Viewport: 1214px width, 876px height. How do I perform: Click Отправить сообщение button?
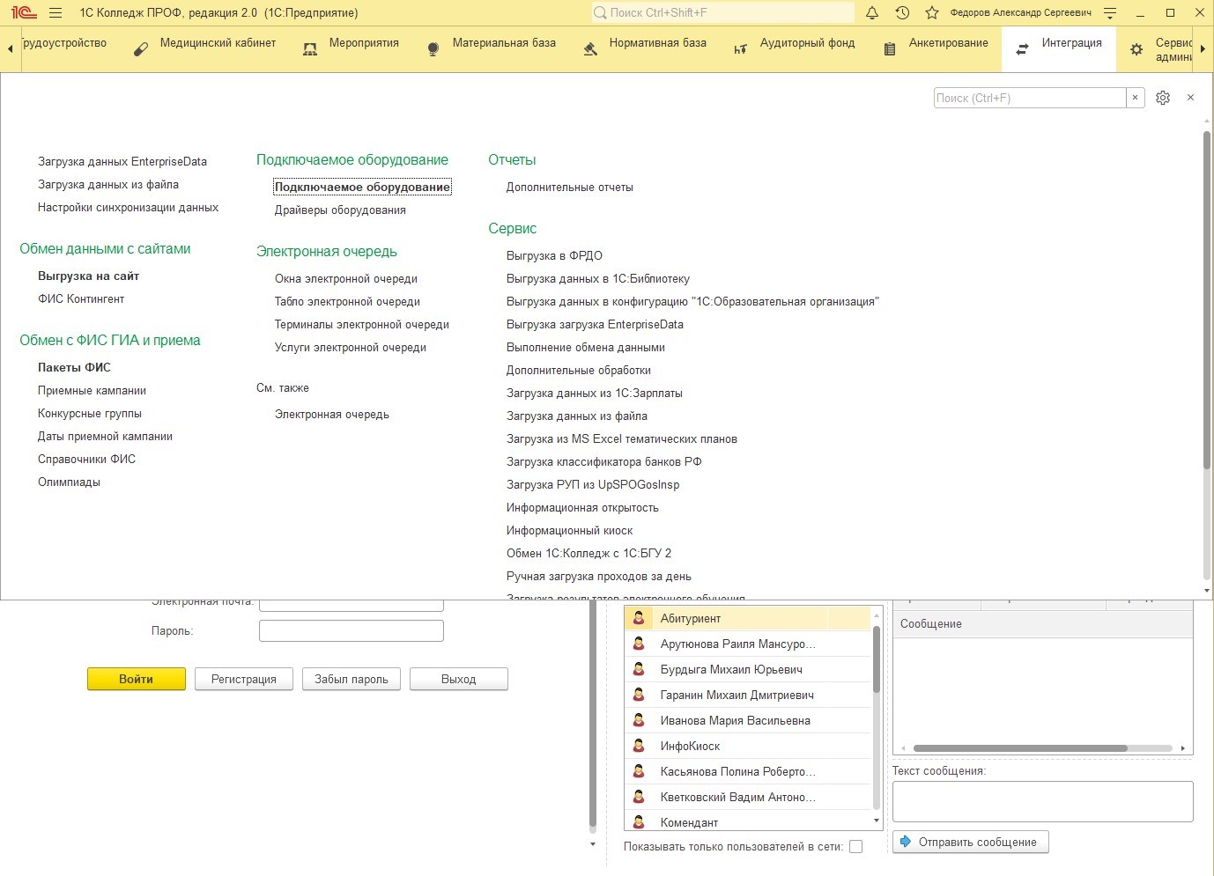[x=971, y=842]
